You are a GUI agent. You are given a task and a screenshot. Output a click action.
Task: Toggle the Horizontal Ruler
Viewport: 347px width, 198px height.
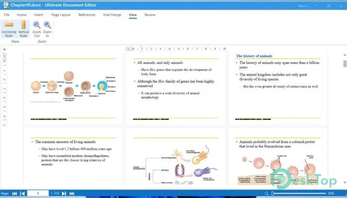coord(9,29)
